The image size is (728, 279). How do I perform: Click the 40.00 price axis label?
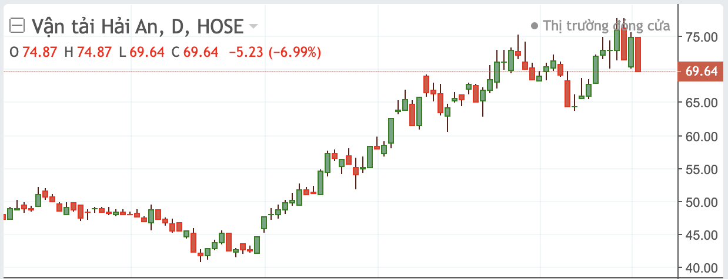coord(702,268)
